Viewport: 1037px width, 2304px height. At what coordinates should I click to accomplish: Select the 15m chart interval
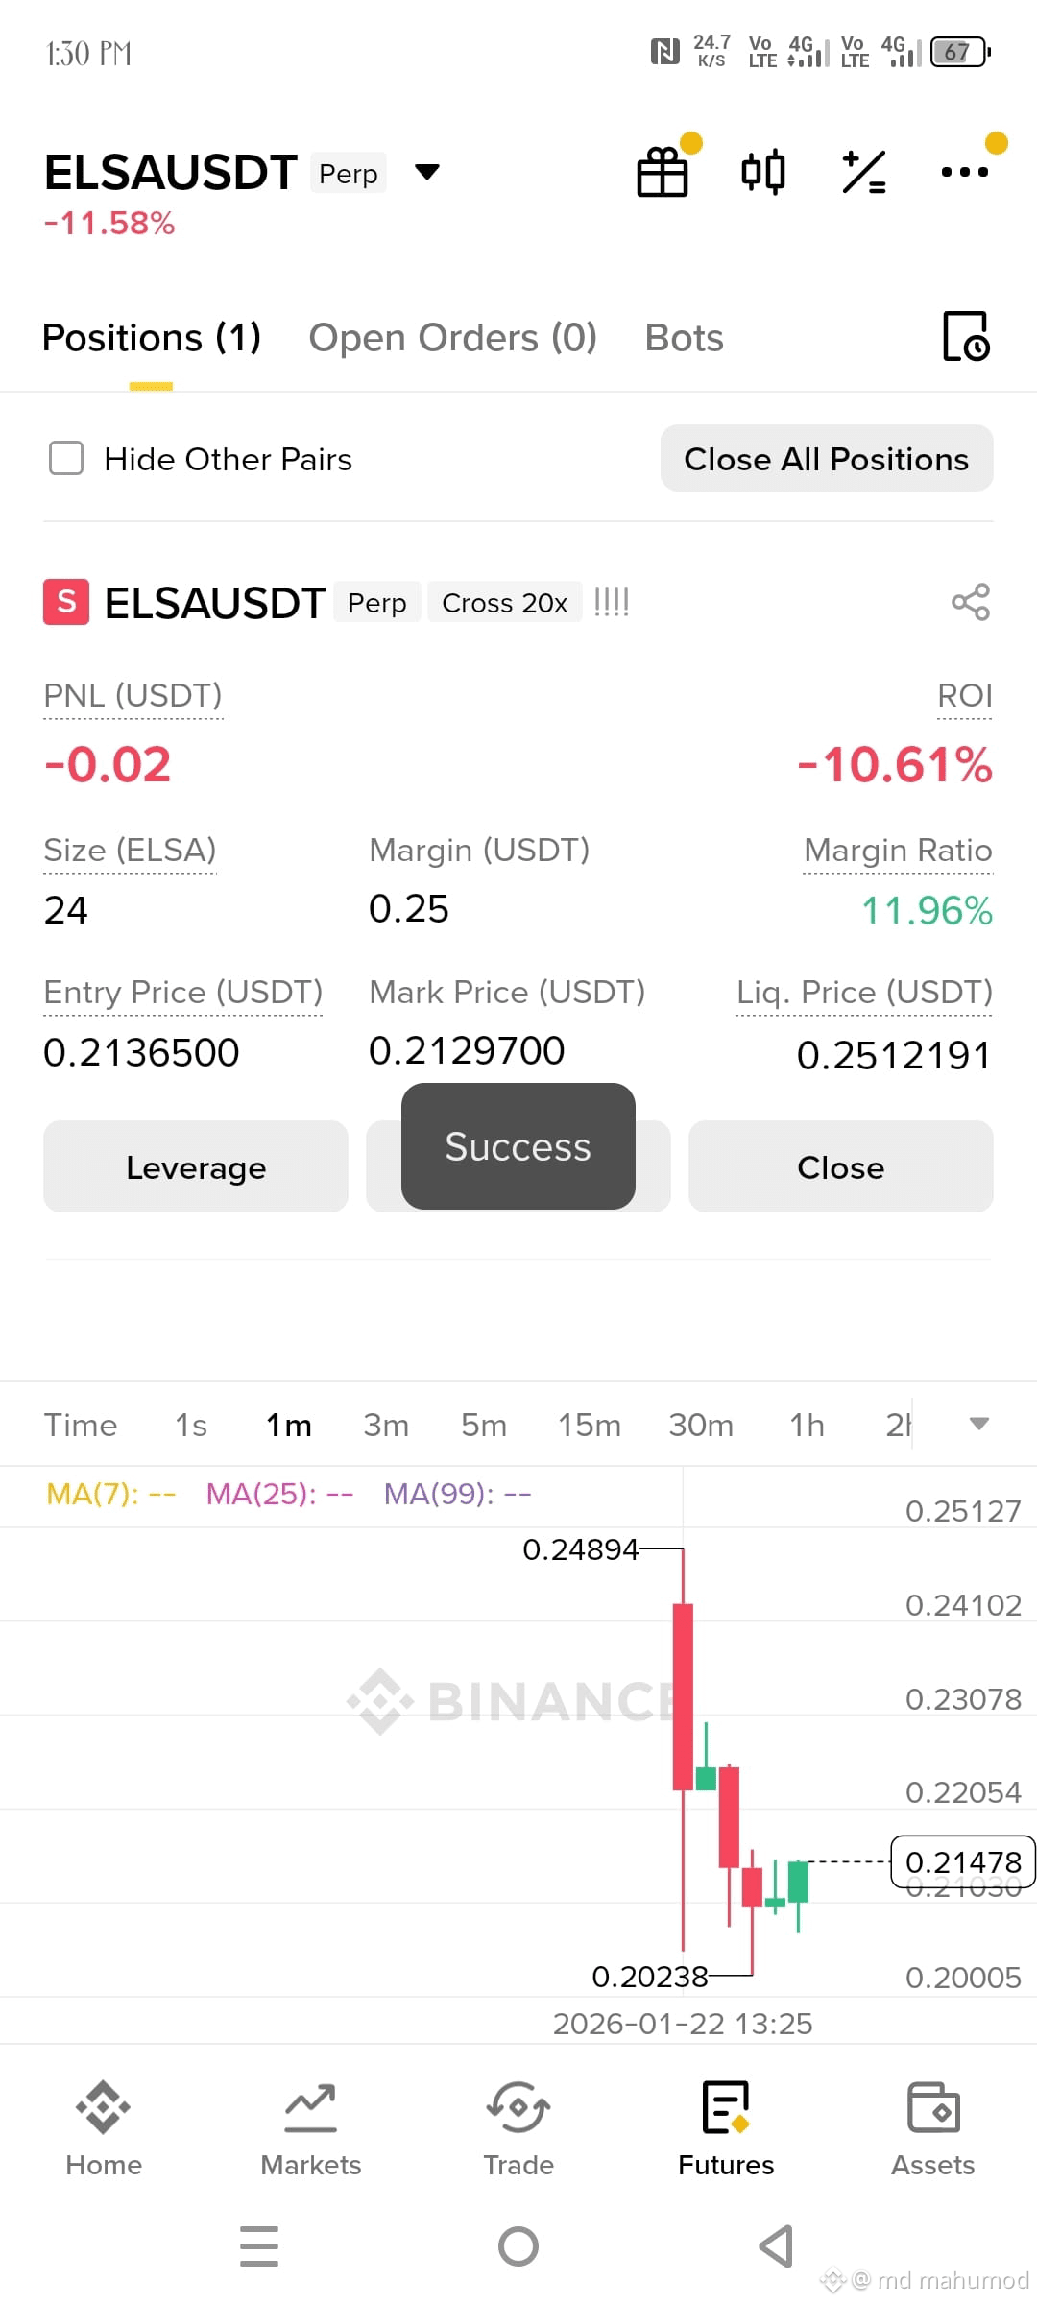click(590, 1426)
